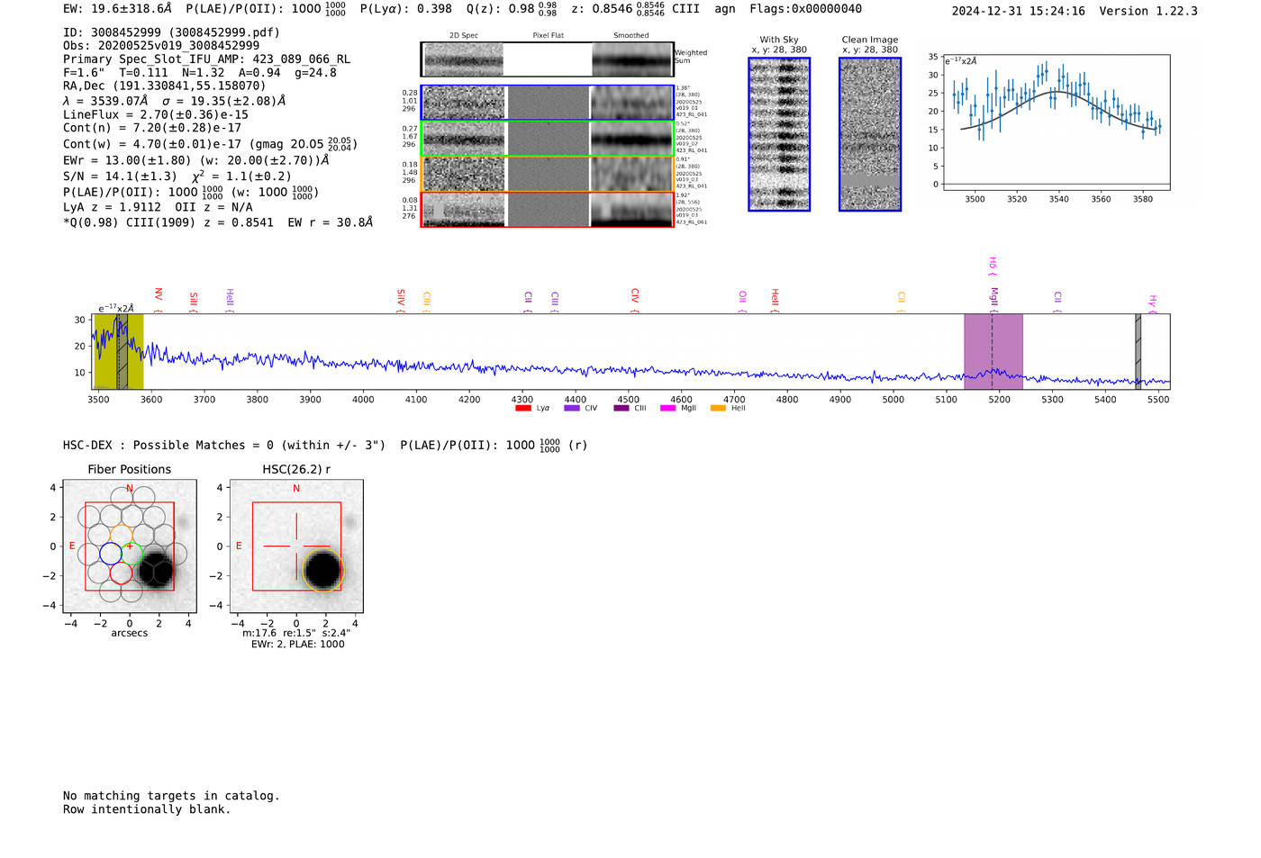Viewport: 1261px width, 858px height.
Task: Select the SiIV line marker near 4070
Action: (x=401, y=301)
